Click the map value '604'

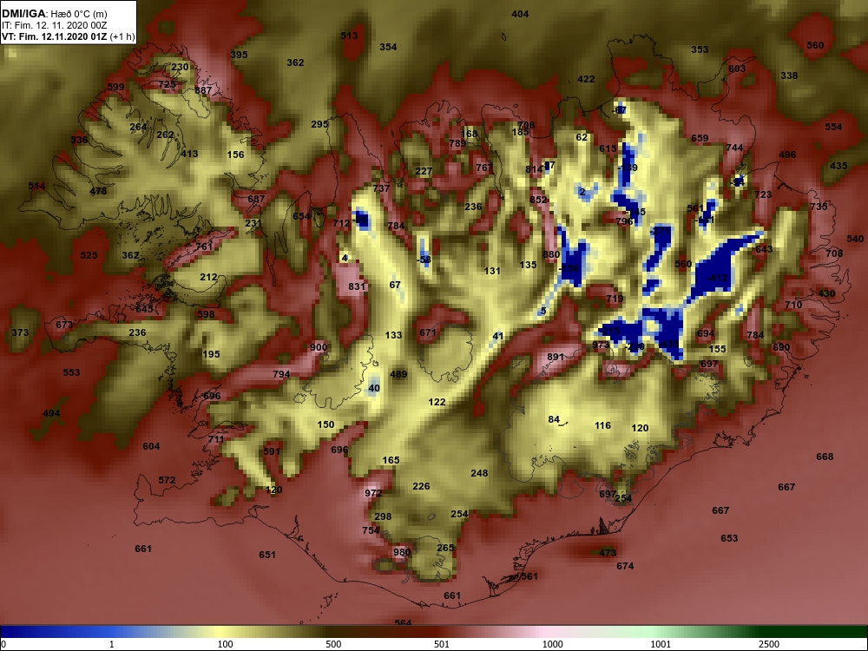click(x=151, y=446)
